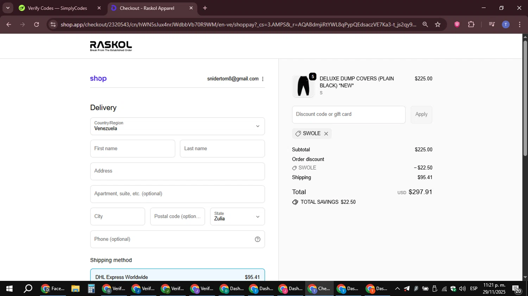Click the ESP language indicator
The image size is (528, 296).
[474, 289]
